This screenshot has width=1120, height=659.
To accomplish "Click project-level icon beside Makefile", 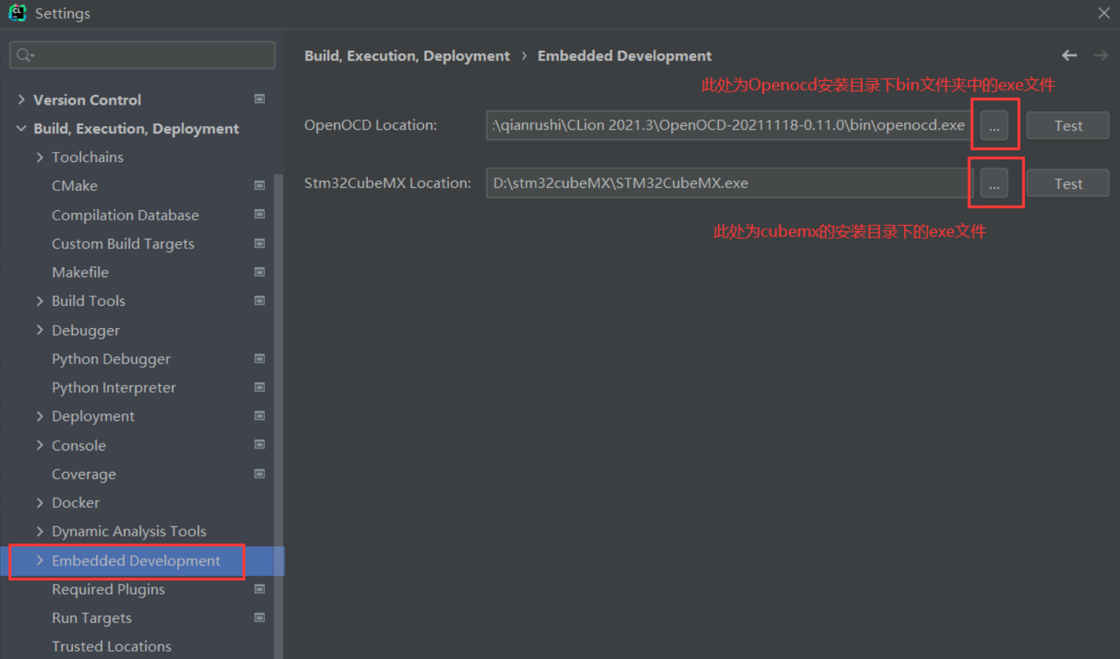I will pyautogui.click(x=260, y=272).
